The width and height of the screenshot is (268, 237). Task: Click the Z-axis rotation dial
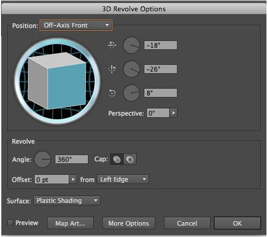click(131, 93)
